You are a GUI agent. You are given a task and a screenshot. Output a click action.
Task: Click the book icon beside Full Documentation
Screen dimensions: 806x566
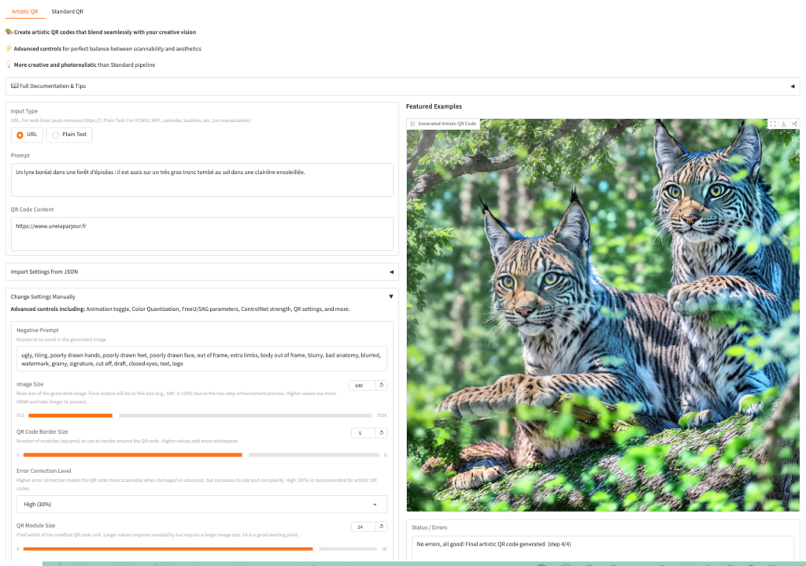(x=14, y=86)
